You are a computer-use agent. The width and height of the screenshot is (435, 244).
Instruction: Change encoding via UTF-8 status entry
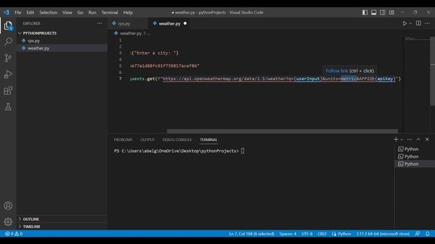pyautogui.click(x=307, y=234)
